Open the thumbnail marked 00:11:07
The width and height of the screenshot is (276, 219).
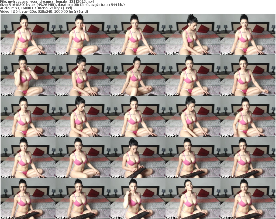pyautogui.click(x=138, y=199)
